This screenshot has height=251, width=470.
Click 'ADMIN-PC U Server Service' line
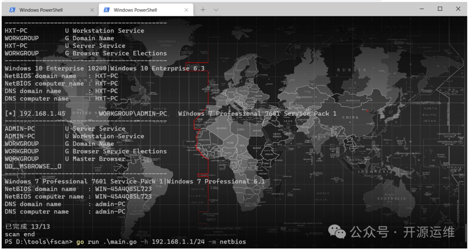65,128
